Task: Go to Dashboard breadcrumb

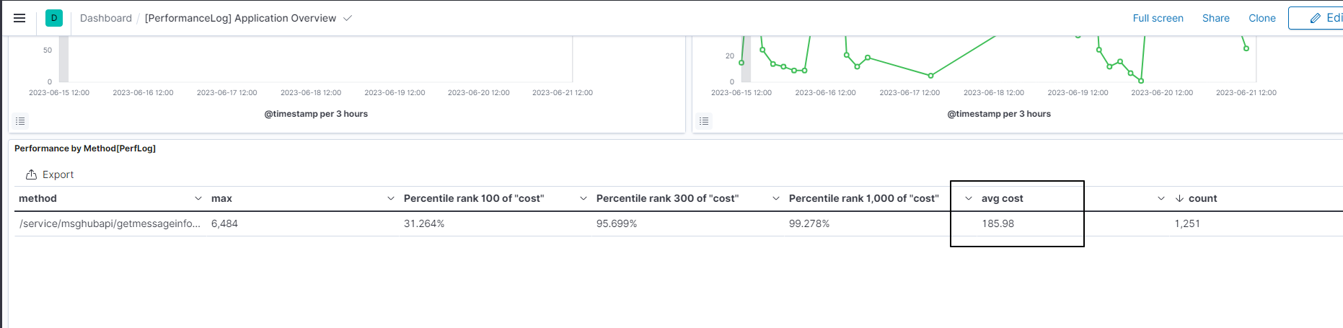Action: pyautogui.click(x=106, y=18)
